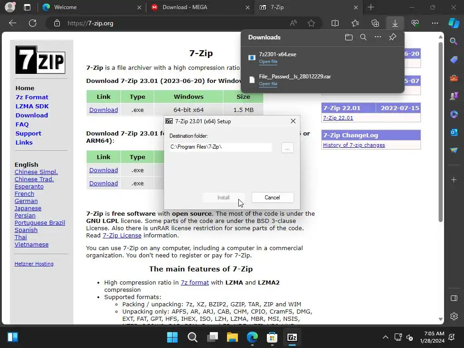This screenshot has height=348, width=464.
Task: Open the tab actions menu icon
Action: point(27,7)
